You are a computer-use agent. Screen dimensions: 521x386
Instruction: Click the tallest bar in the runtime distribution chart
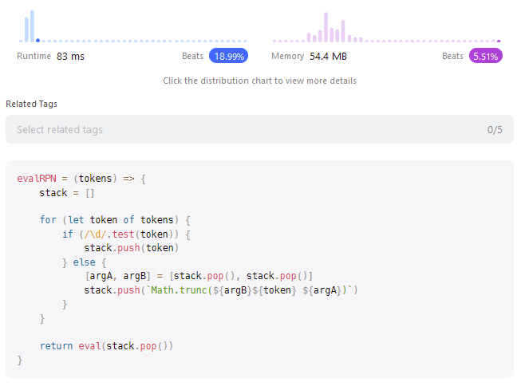point(32,26)
